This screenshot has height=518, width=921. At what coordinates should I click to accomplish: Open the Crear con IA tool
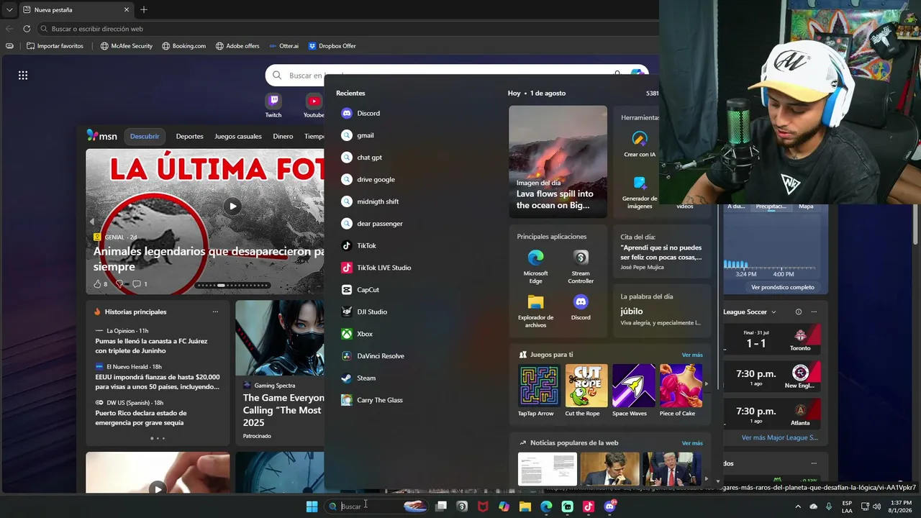pyautogui.click(x=640, y=143)
